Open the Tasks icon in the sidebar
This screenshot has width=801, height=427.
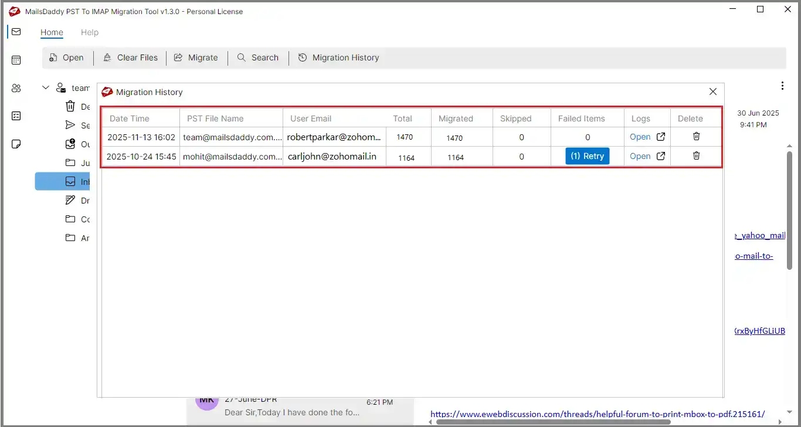pyautogui.click(x=16, y=116)
